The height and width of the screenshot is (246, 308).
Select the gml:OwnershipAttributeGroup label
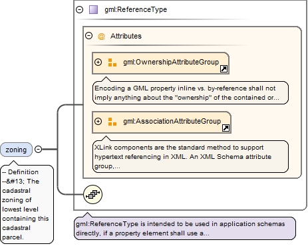(x=171, y=62)
